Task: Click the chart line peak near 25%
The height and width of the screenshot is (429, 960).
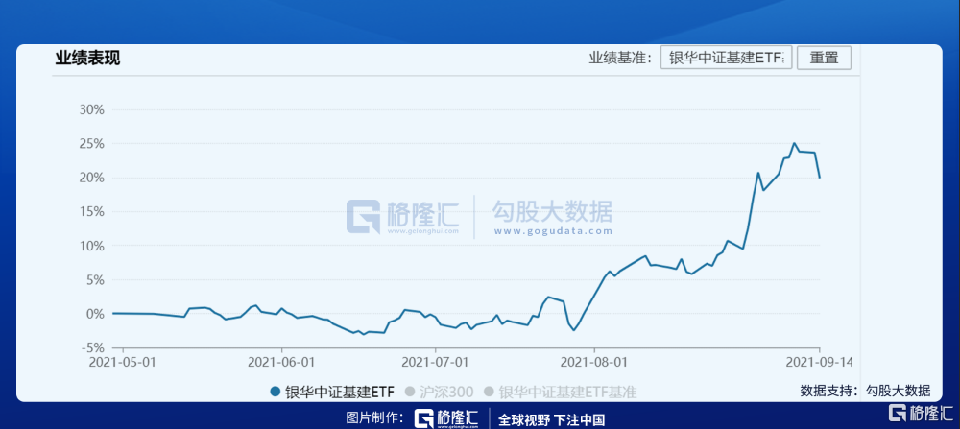Action: [x=794, y=143]
